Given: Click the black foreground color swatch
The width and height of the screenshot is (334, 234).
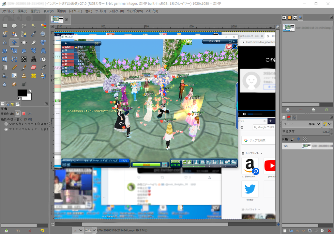Looking at the screenshot, I should 22,93.
